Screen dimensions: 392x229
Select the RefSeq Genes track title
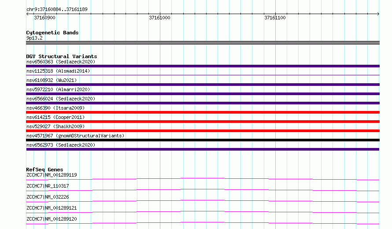[44, 170]
